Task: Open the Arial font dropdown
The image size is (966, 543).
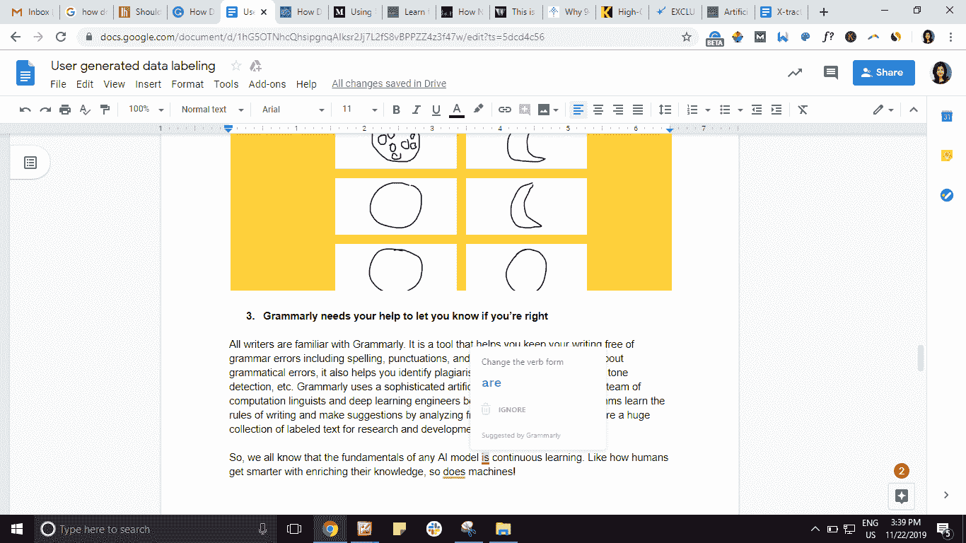Action: pos(293,110)
